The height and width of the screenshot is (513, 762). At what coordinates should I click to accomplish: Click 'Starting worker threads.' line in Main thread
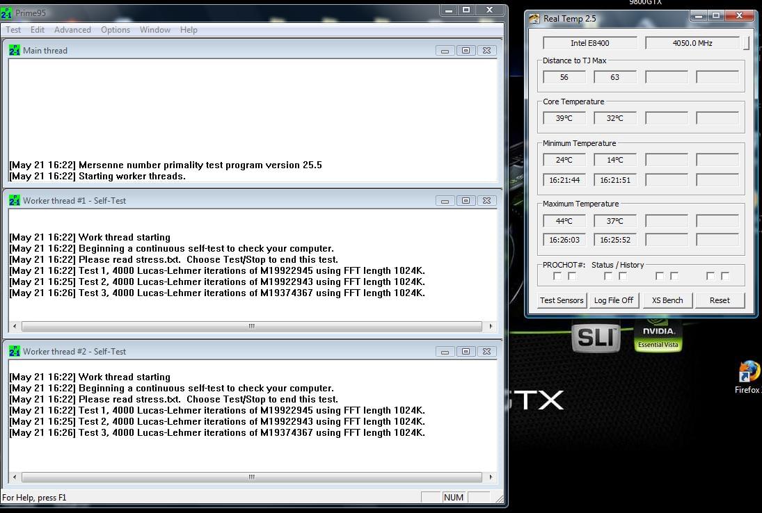97,176
